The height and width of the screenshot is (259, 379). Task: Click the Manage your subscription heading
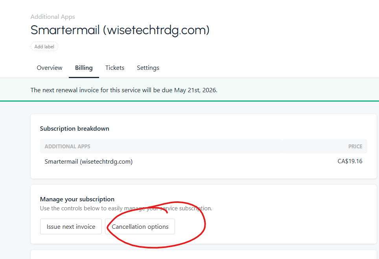coord(77,199)
